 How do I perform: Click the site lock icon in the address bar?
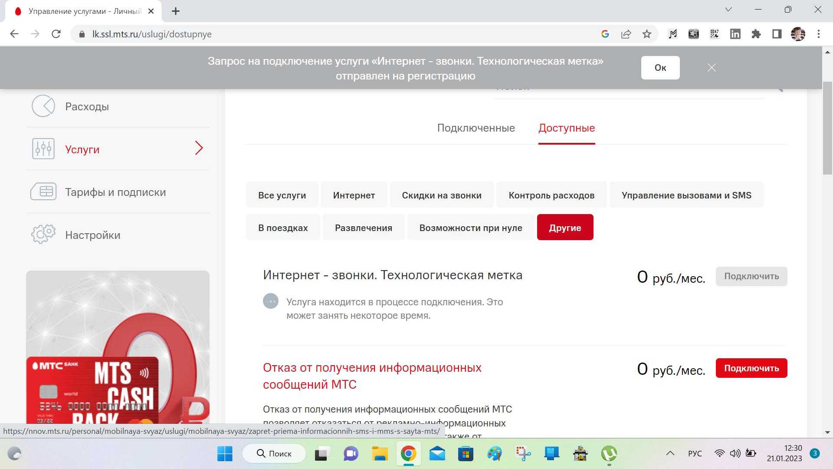(x=82, y=34)
